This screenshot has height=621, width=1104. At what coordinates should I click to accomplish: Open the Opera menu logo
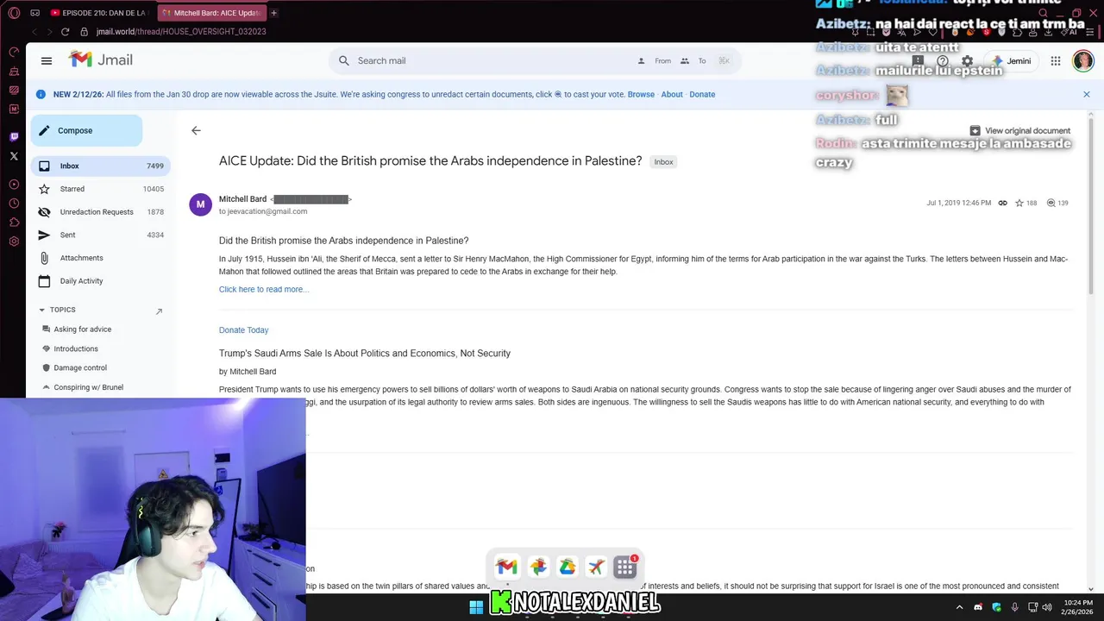[14, 13]
